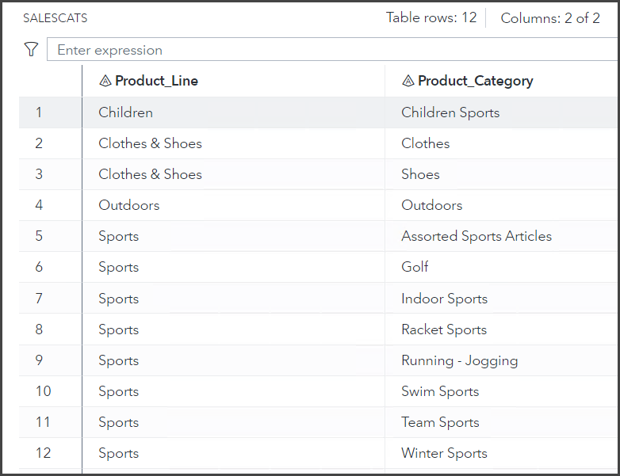Select row number 12
Screen dimensions: 620x476
point(43,453)
